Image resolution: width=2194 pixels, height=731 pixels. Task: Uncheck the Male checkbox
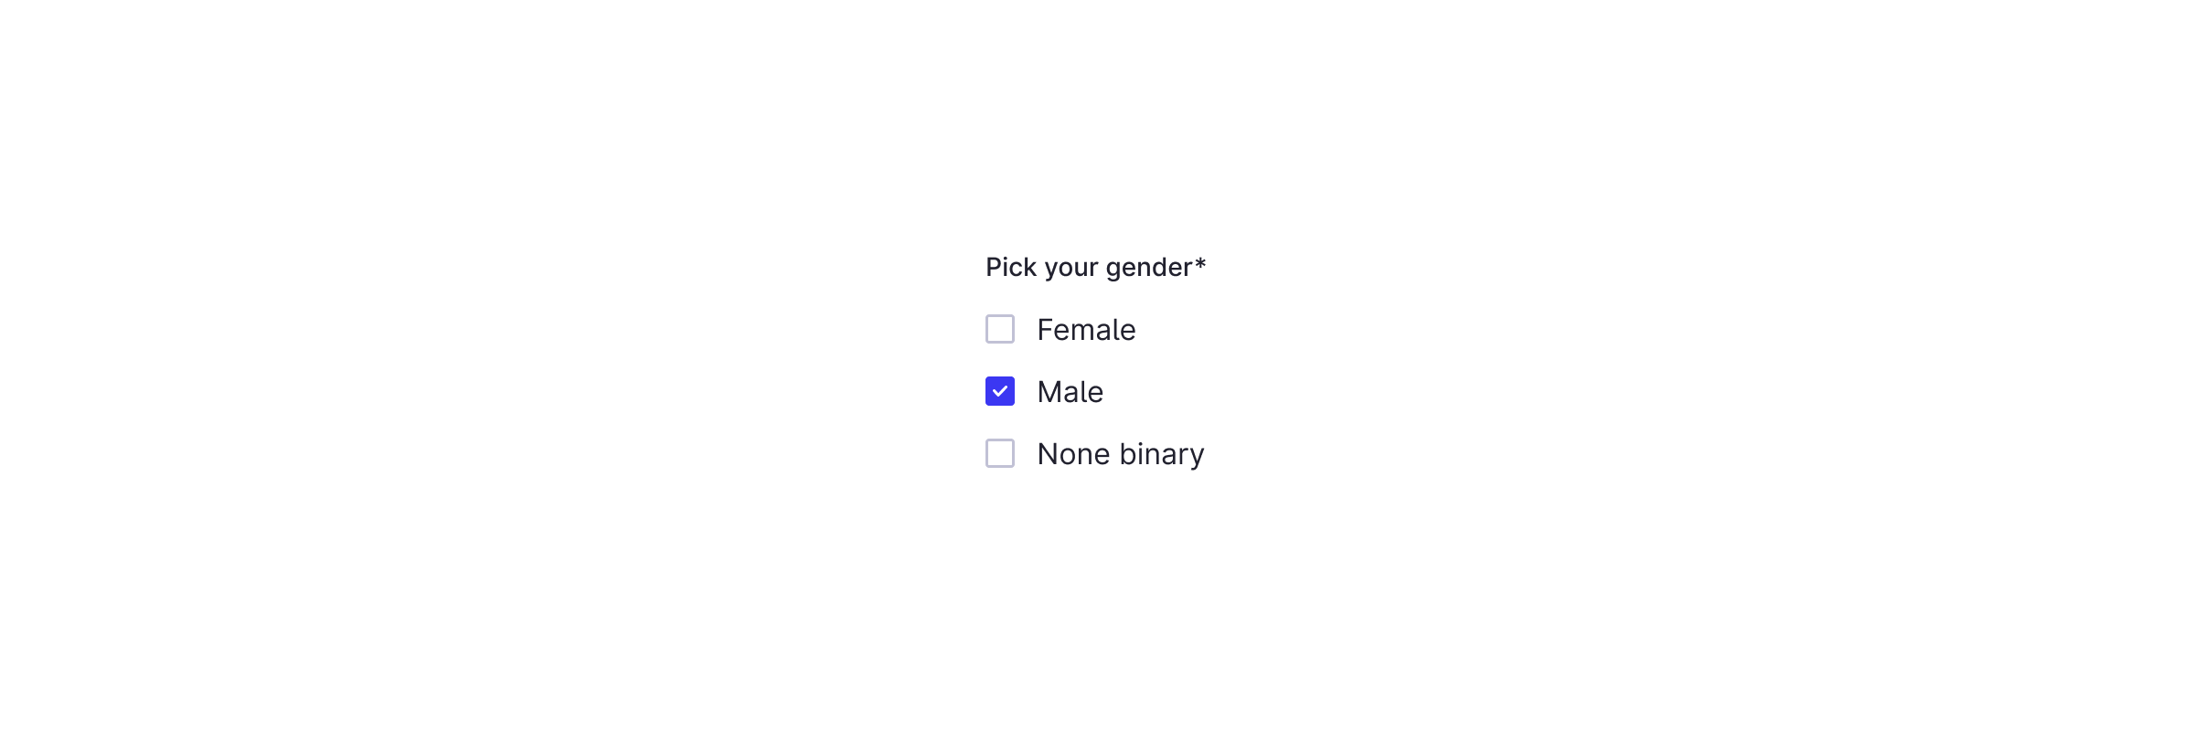(x=999, y=391)
